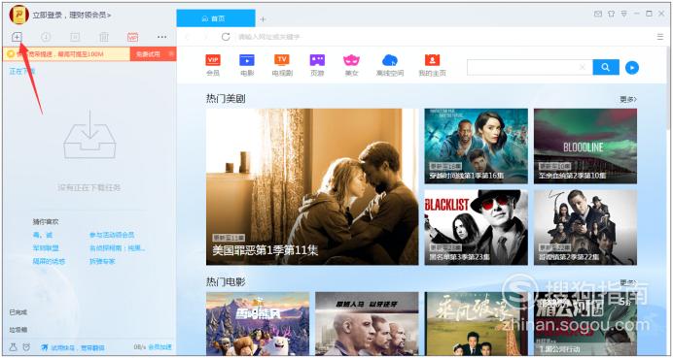Open the Bloodline season 2 thumbnail
This screenshot has height=358, width=673.
[x=585, y=146]
